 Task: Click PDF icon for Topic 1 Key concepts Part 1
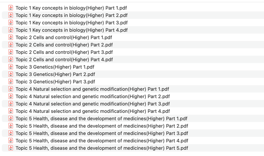[11, 8]
